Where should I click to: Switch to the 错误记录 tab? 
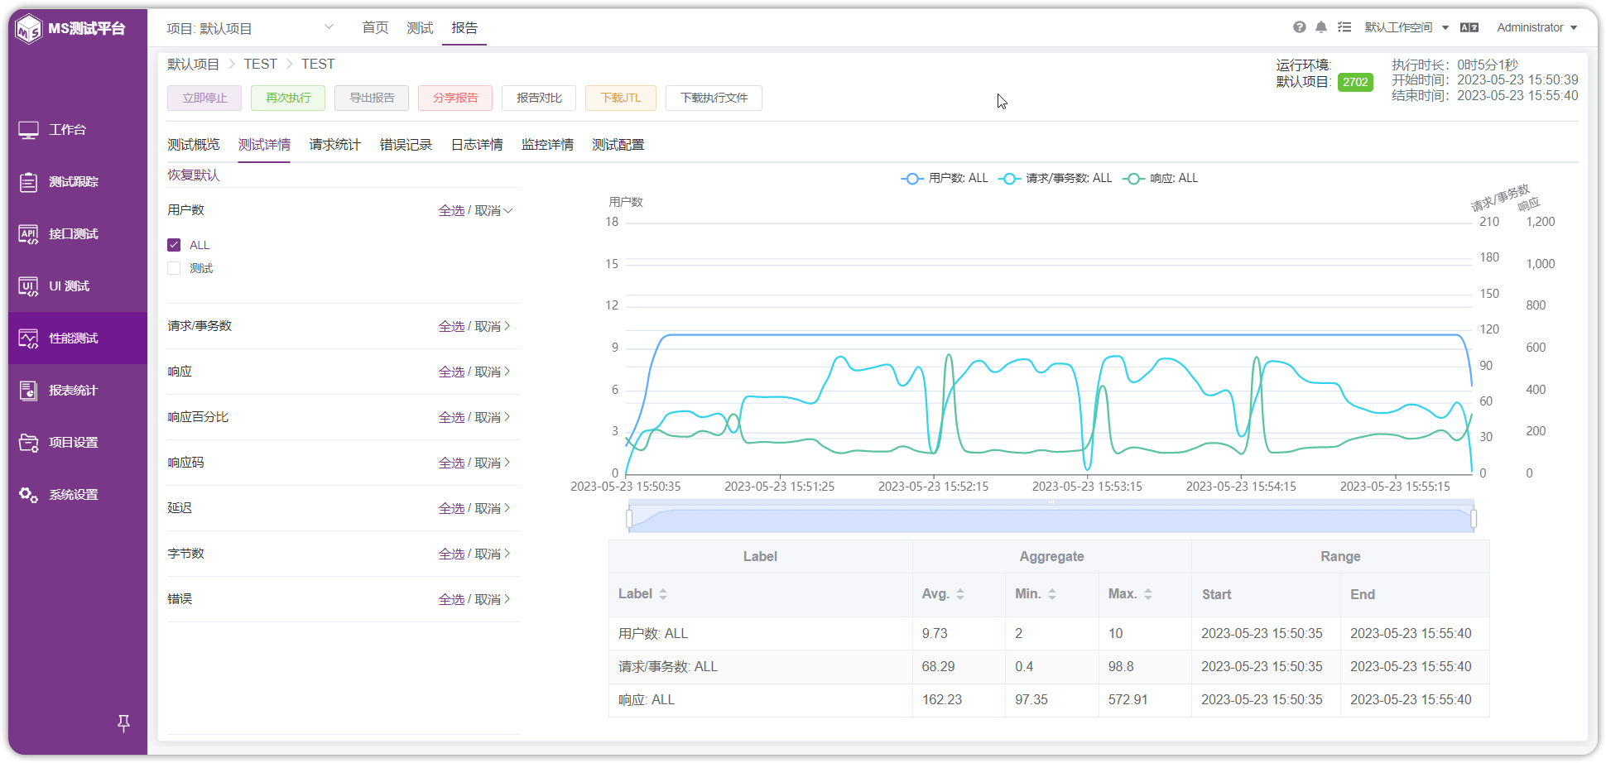pos(406,145)
